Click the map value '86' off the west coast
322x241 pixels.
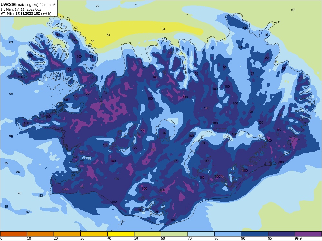[x=18, y=172]
